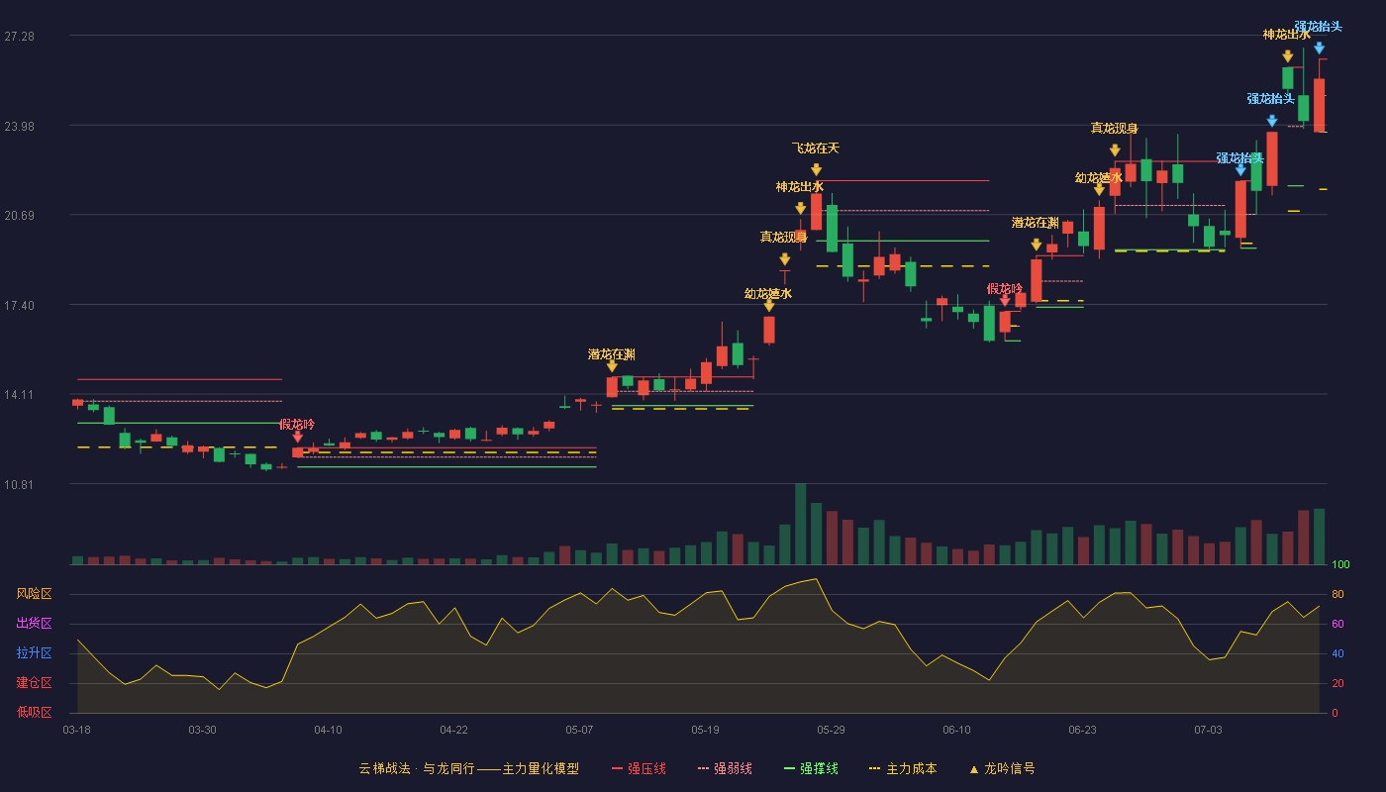Image resolution: width=1386 pixels, height=792 pixels.
Task: Click the 23.98 price axis label
Action: coord(19,126)
